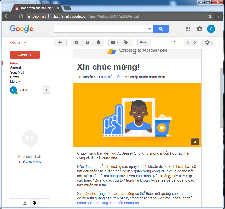Viewport: 225px width, 209px height.
Task: Click the Start a new one link
Action: pyautogui.click(x=30, y=161)
